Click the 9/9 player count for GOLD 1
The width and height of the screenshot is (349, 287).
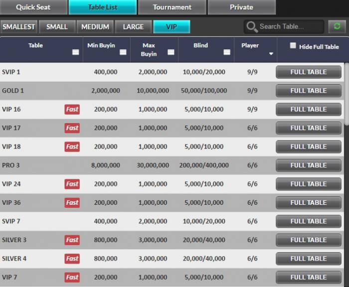252,91
